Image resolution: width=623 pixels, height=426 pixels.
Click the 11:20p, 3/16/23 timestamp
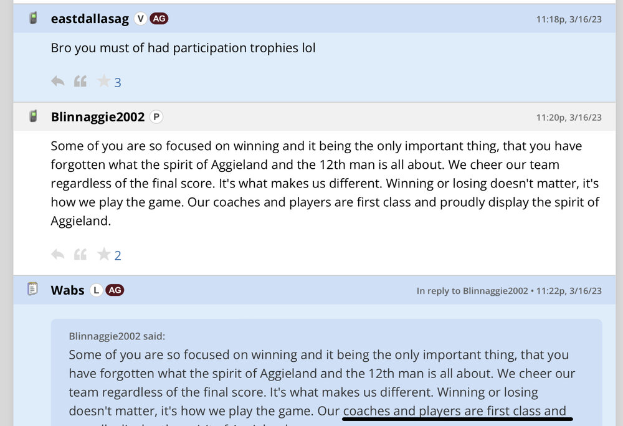(569, 117)
